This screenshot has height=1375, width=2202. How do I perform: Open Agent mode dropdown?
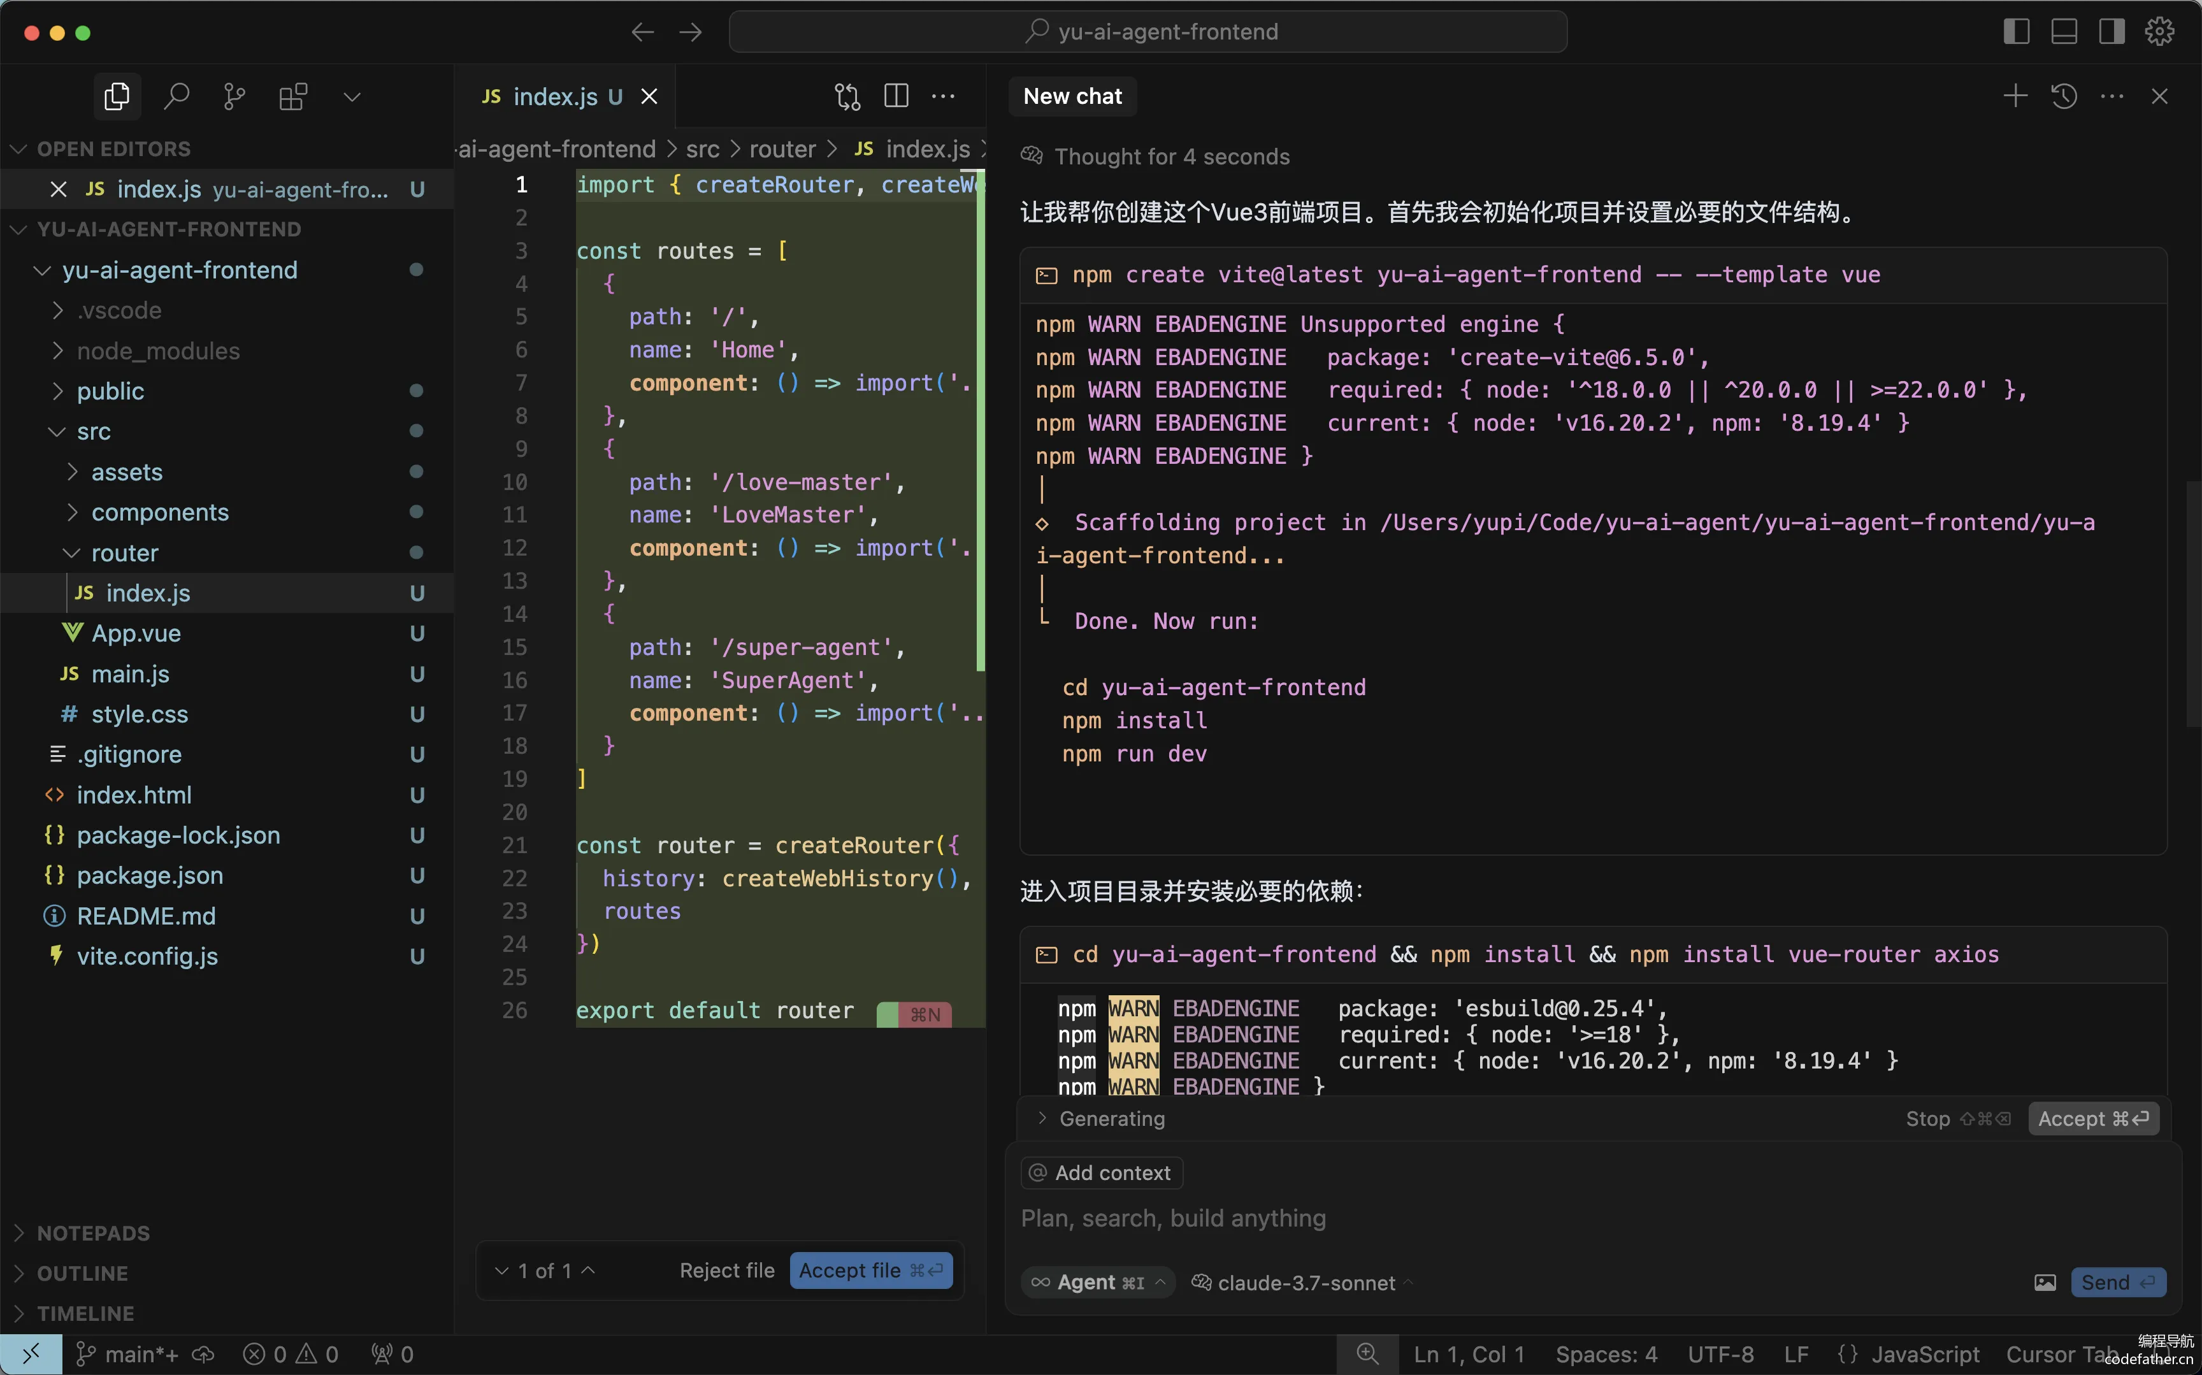point(1098,1282)
